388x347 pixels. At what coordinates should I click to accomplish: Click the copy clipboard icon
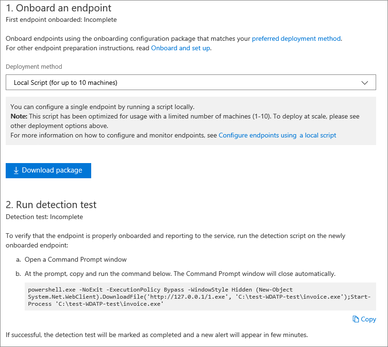tap(356, 320)
